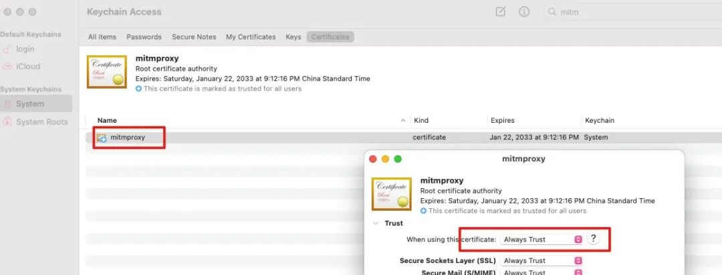Viewport: 722px width, 275px height.
Task: Click the large certificate thumbnail in main window
Action: 107,72
